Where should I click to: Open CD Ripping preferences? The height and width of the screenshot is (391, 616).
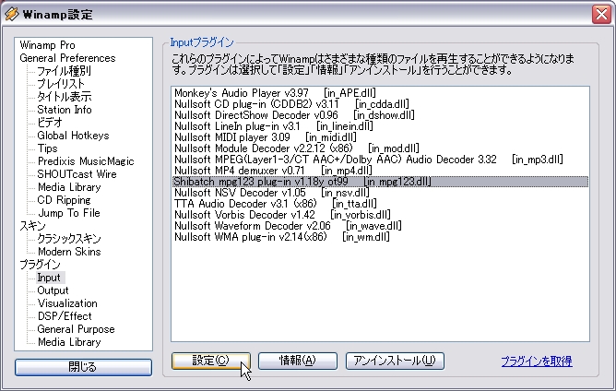coord(64,200)
